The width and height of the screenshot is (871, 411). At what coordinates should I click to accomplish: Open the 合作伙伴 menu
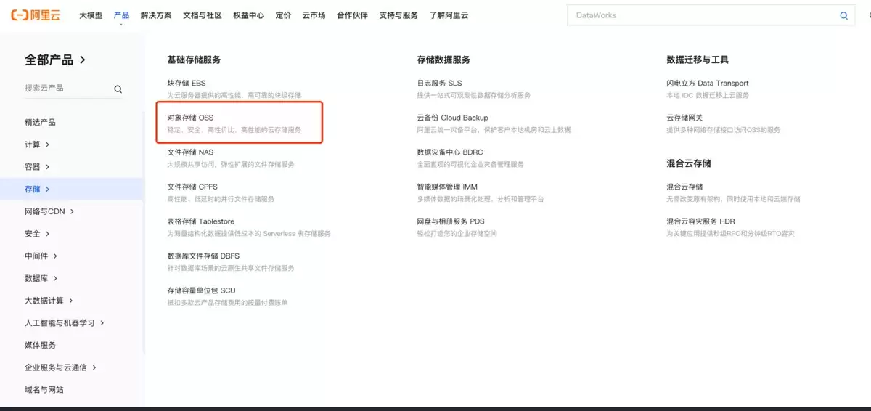[352, 15]
